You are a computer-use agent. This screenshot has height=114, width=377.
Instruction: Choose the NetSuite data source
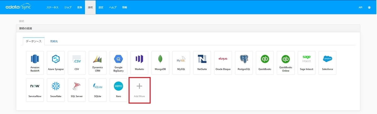[202, 63]
